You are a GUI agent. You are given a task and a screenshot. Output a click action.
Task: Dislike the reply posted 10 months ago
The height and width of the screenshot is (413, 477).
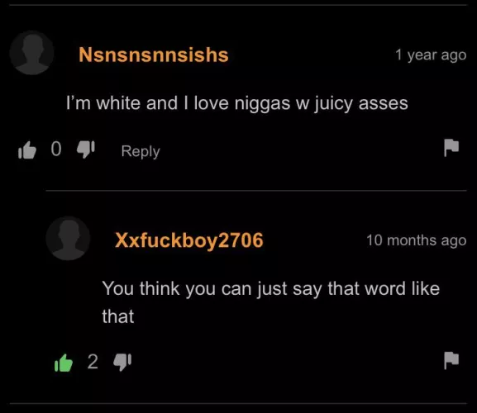[122, 362]
